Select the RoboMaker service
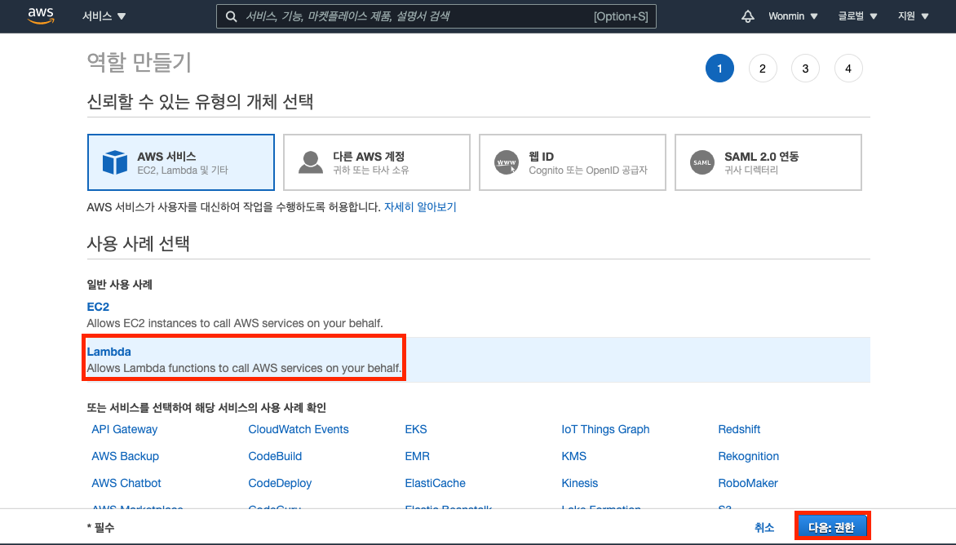Viewport: 956px width, 545px height. point(747,483)
